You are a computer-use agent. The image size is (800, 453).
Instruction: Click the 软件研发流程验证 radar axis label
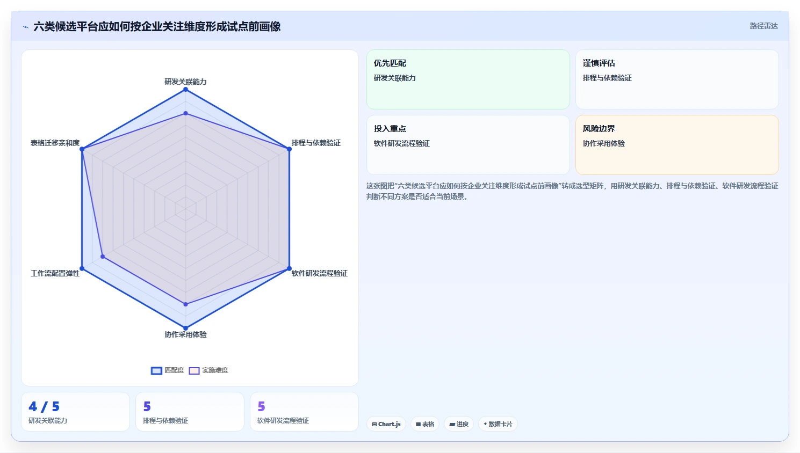pos(319,273)
